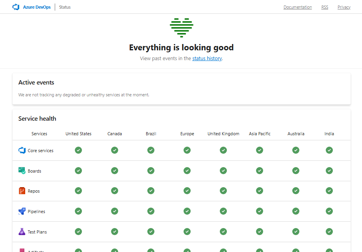
Task: Click the Canada column header
Action: pos(115,134)
